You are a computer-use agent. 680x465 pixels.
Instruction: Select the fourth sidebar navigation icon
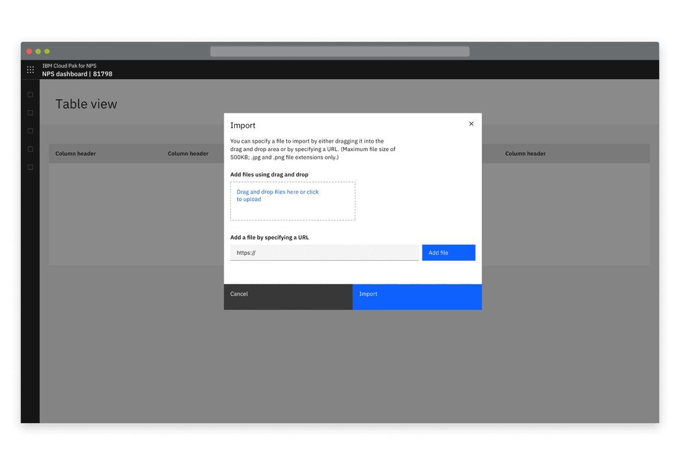click(30, 149)
